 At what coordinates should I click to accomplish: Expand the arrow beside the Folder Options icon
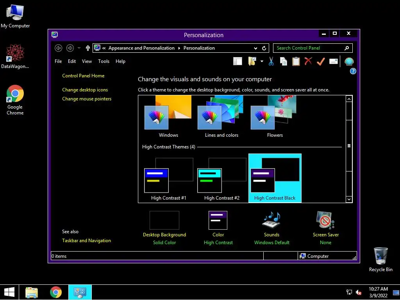[262, 61]
